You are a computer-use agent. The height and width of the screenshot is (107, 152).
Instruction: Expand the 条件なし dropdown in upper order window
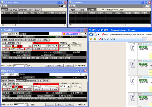[53, 46]
